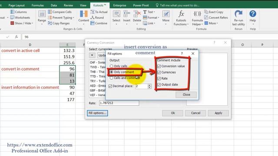This screenshot has height=156, width=278.
Task: Click the To Actual tool
Action: pos(99,12)
